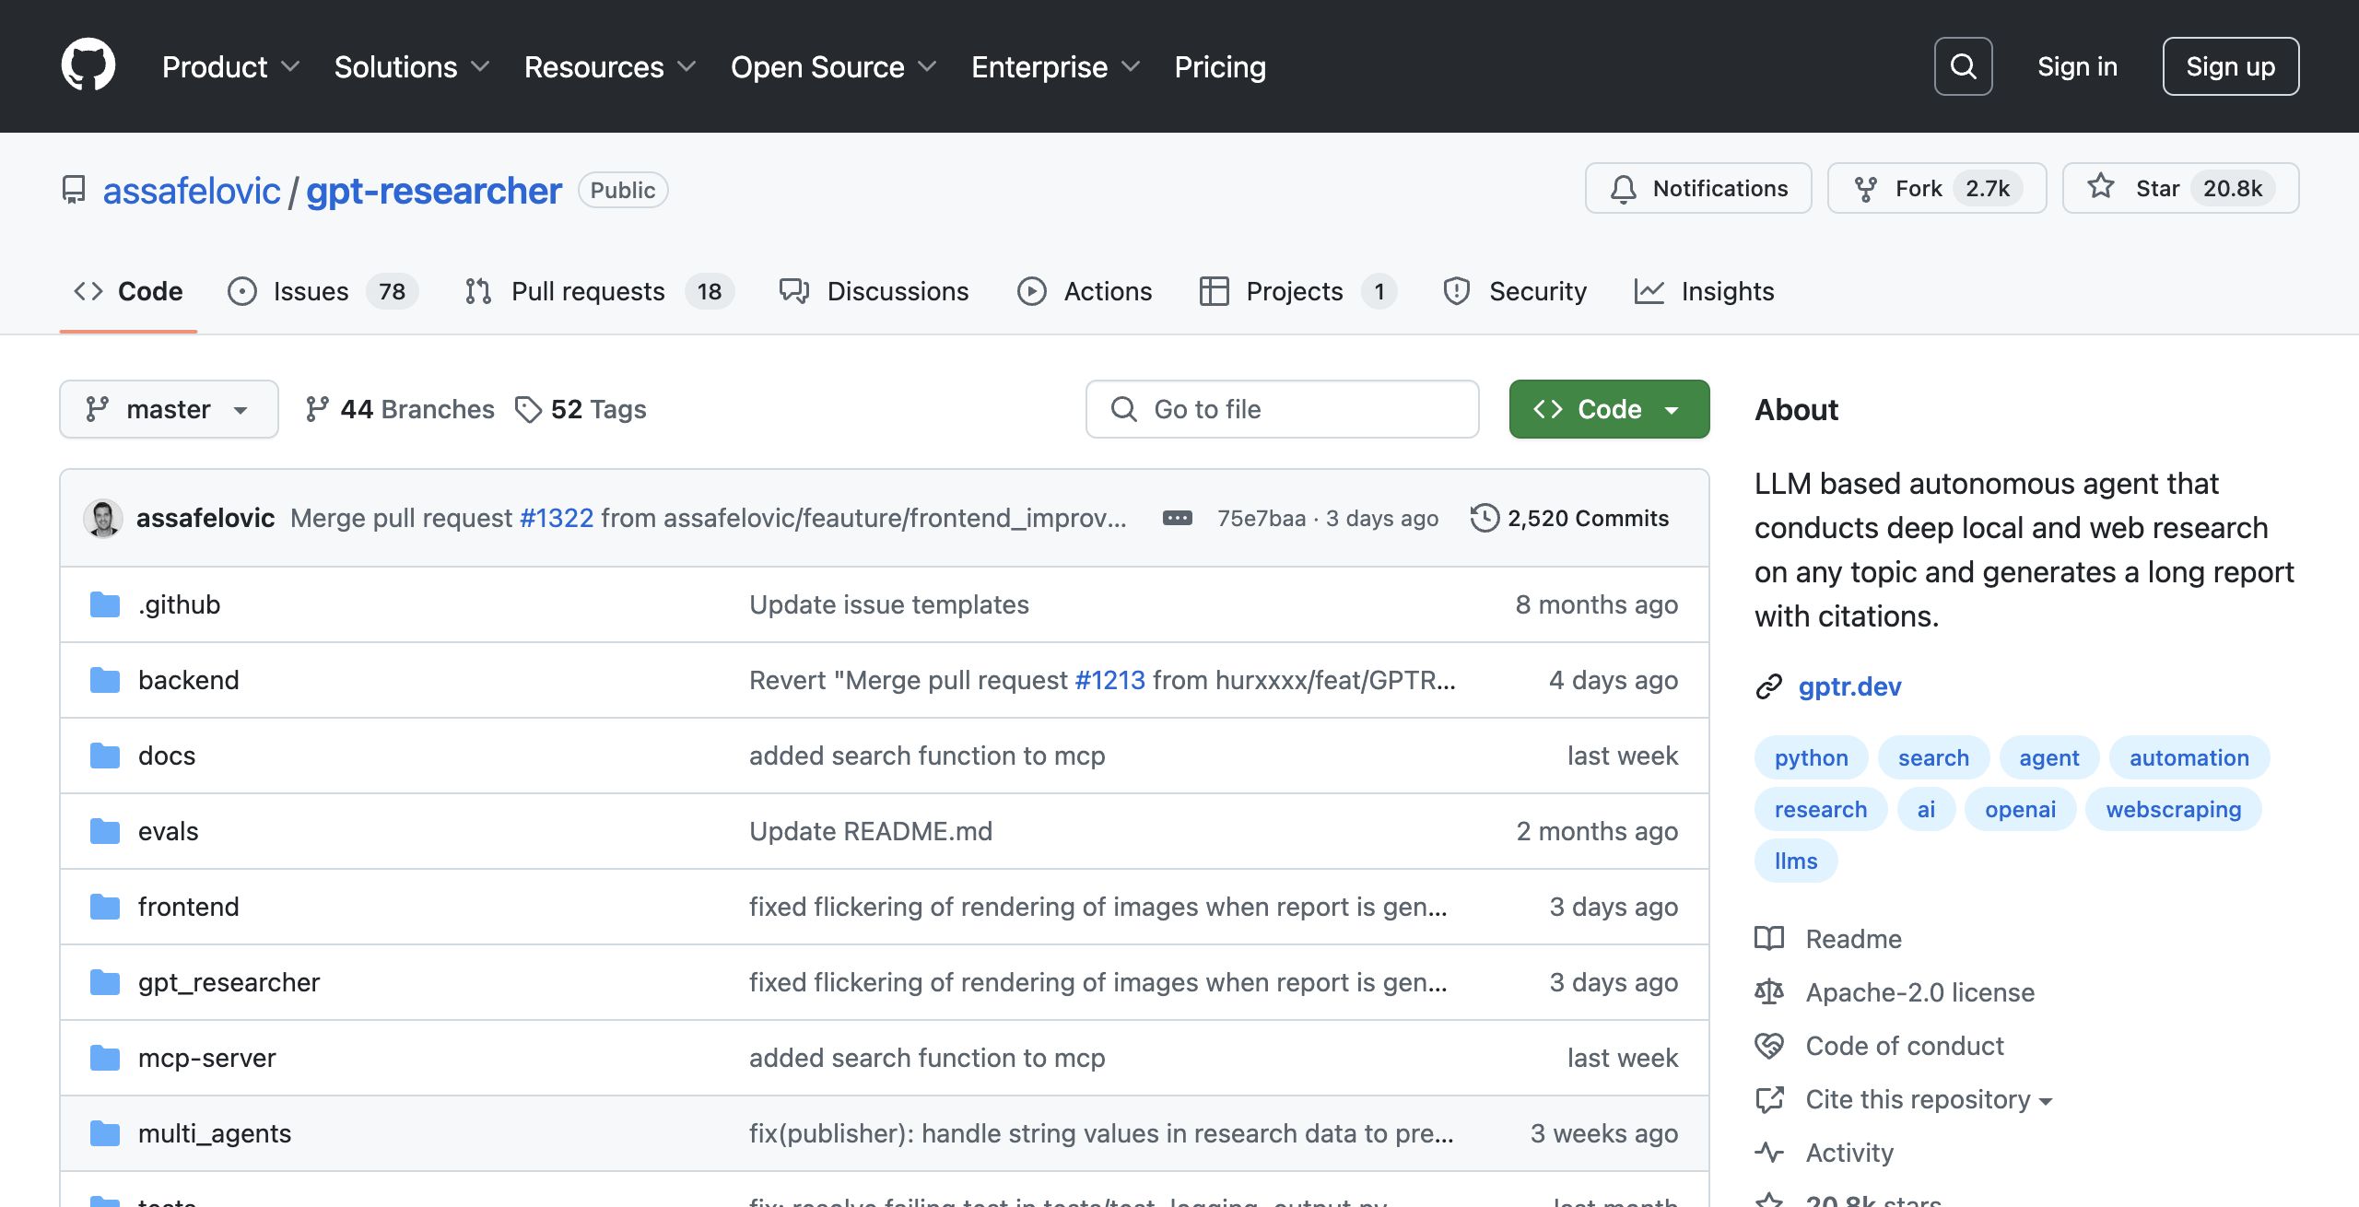
Task: Click the Sign up button
Action: click(x=2230, y=66)
